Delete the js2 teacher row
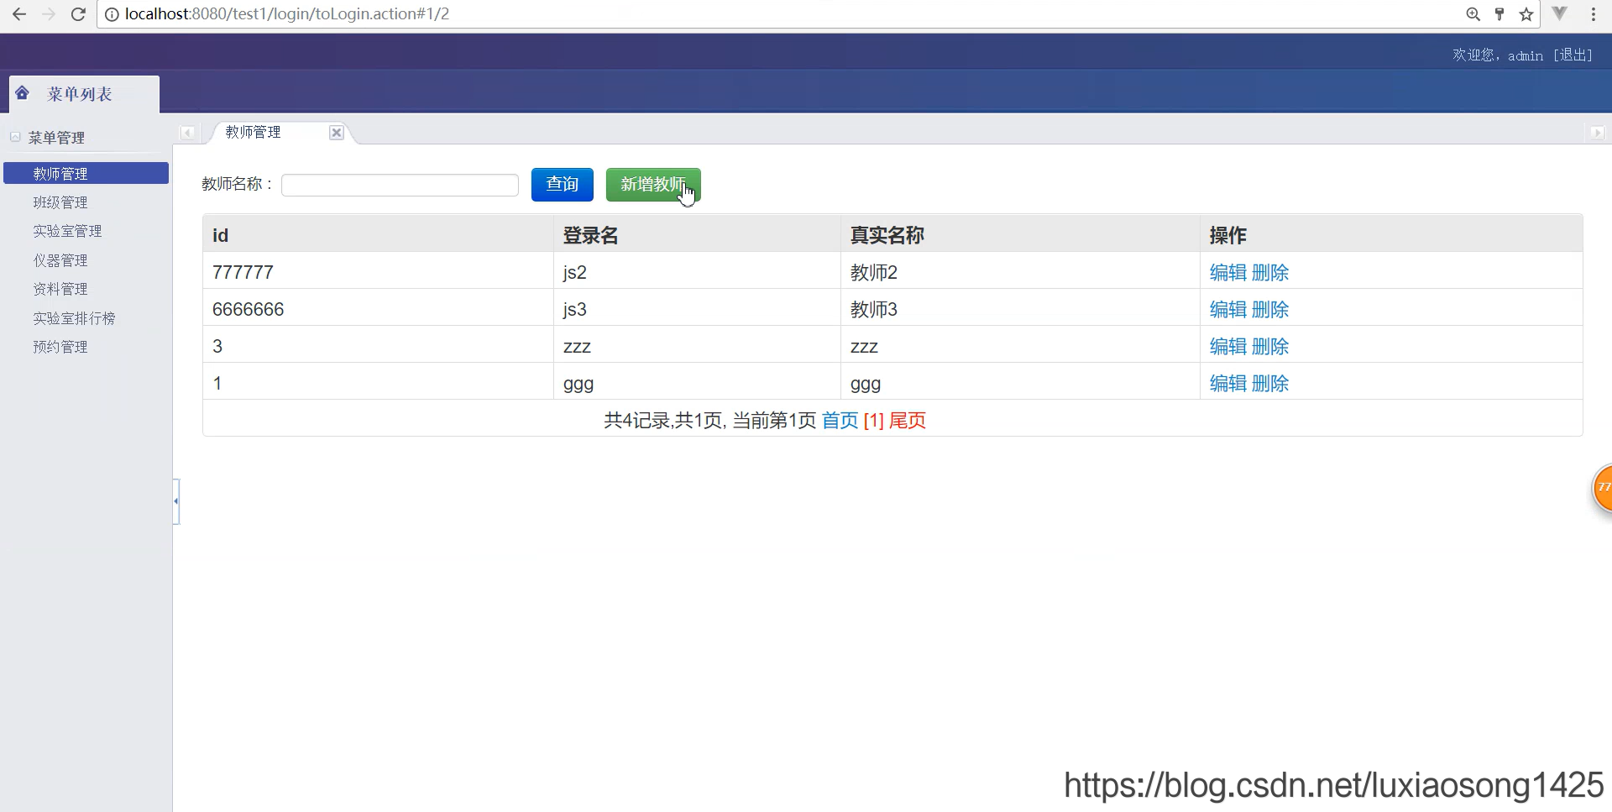This screenshot has height=812, width=1612. pos(1269,272)
